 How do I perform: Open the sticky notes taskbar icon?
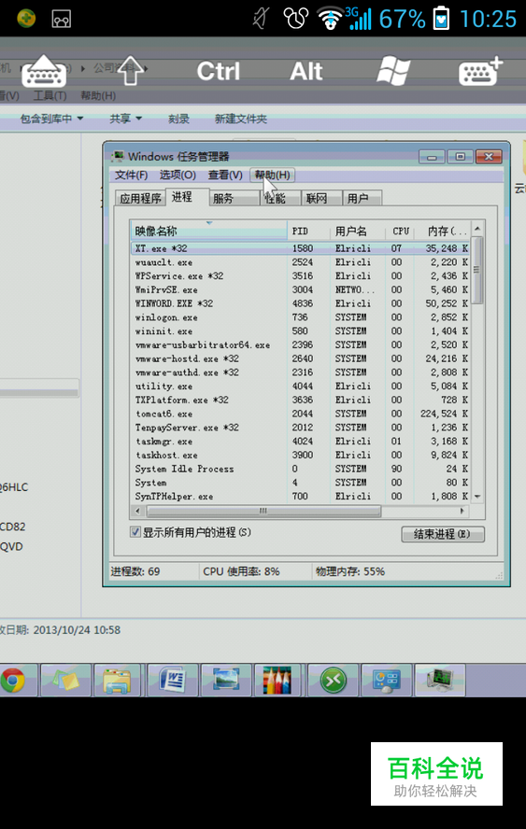65,680
